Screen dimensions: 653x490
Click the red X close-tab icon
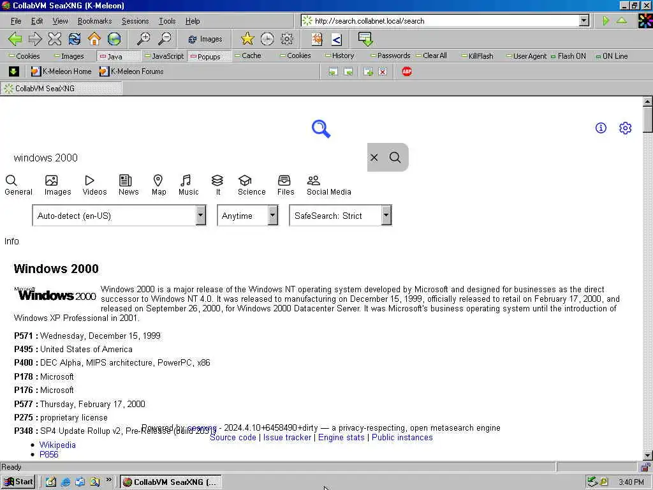point(383,71)
